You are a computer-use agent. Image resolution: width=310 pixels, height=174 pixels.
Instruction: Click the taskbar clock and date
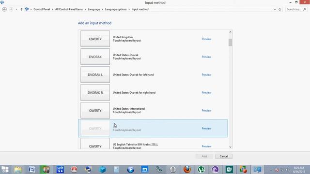coord(299,170)
